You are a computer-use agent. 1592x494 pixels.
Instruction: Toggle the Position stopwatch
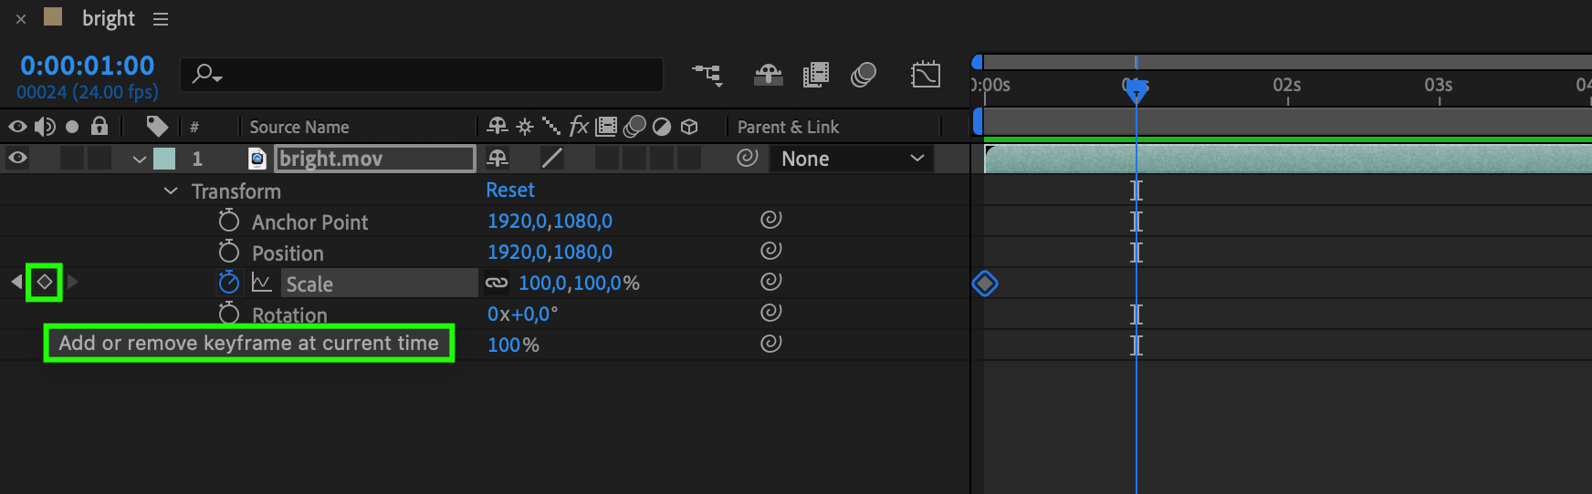tap(228, 252)
